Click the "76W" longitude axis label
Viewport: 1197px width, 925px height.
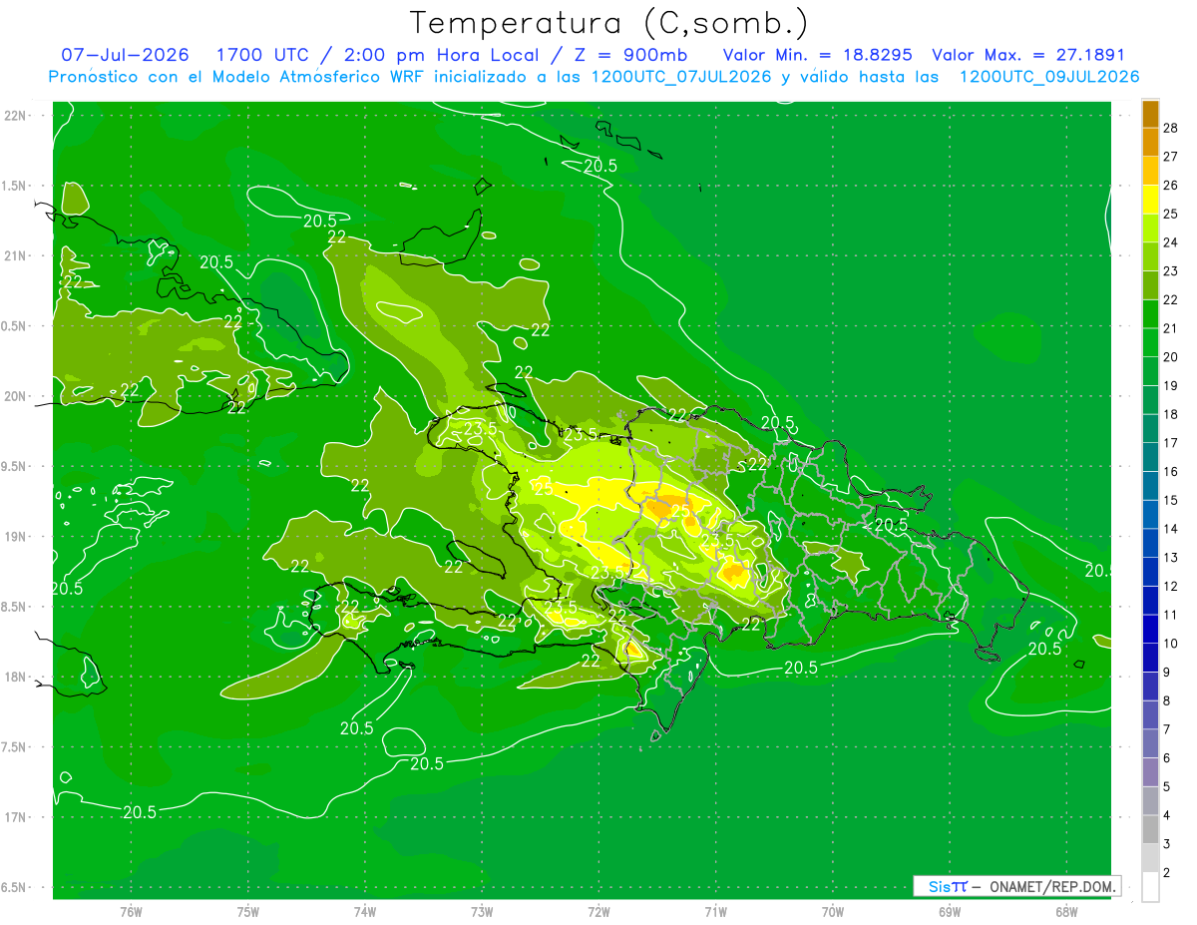point(131,911)
